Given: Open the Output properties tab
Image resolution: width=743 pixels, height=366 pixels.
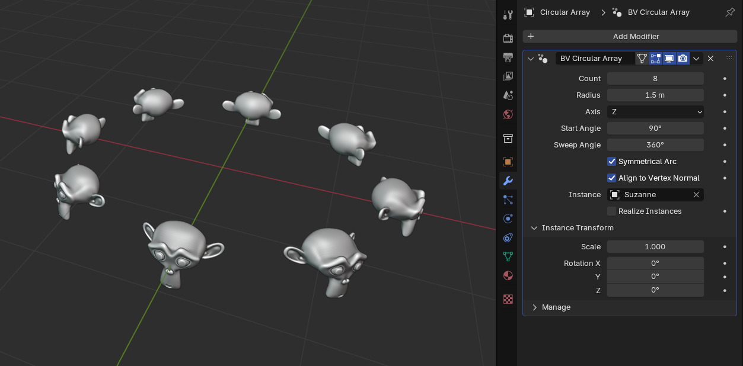Looking at the screenshot, I should [508, 57].
